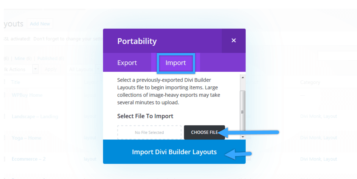
Task: Click the No File Selected field
Action: coord(149,133)
